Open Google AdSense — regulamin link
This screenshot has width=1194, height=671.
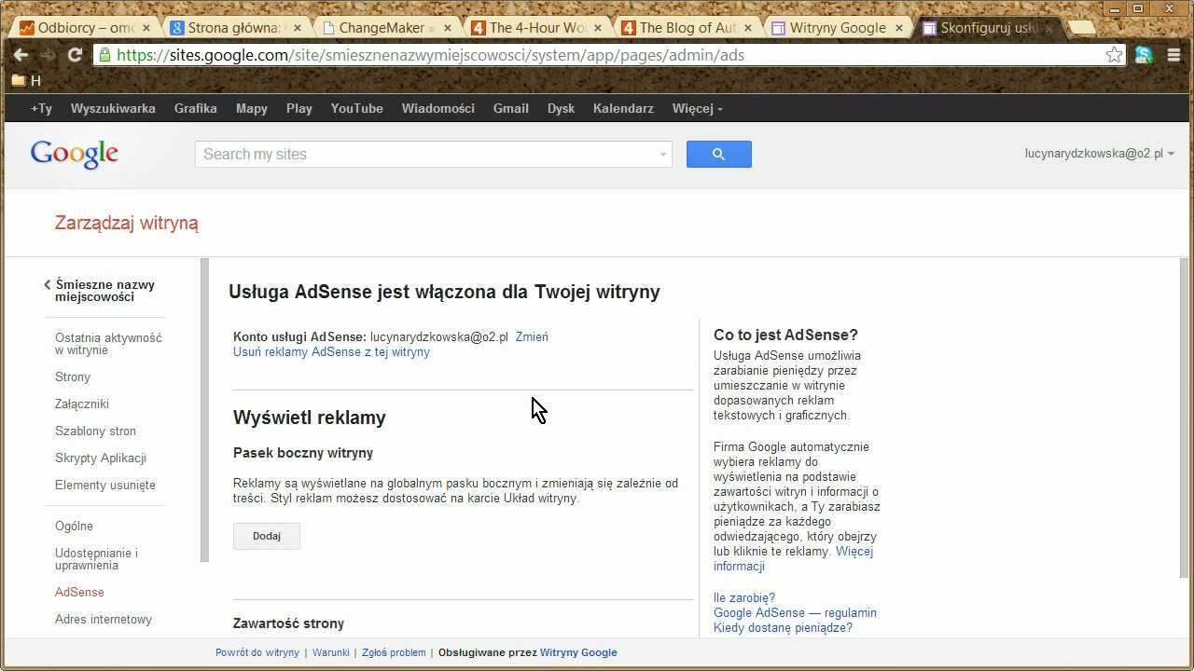(795, 613)
